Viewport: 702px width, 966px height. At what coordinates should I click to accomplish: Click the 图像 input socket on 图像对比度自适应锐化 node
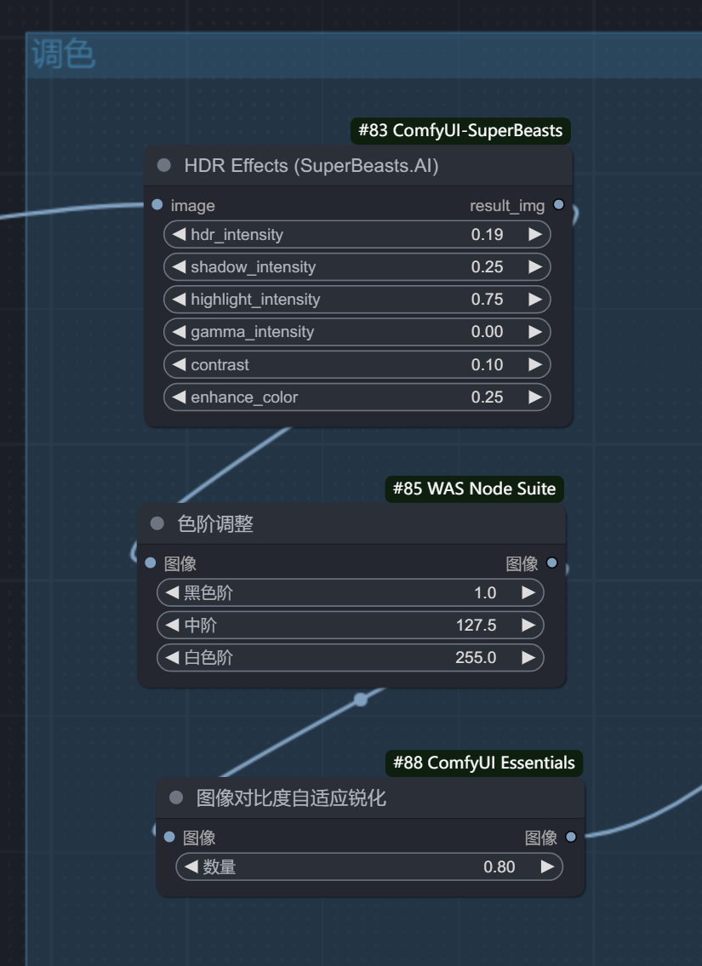168,837
